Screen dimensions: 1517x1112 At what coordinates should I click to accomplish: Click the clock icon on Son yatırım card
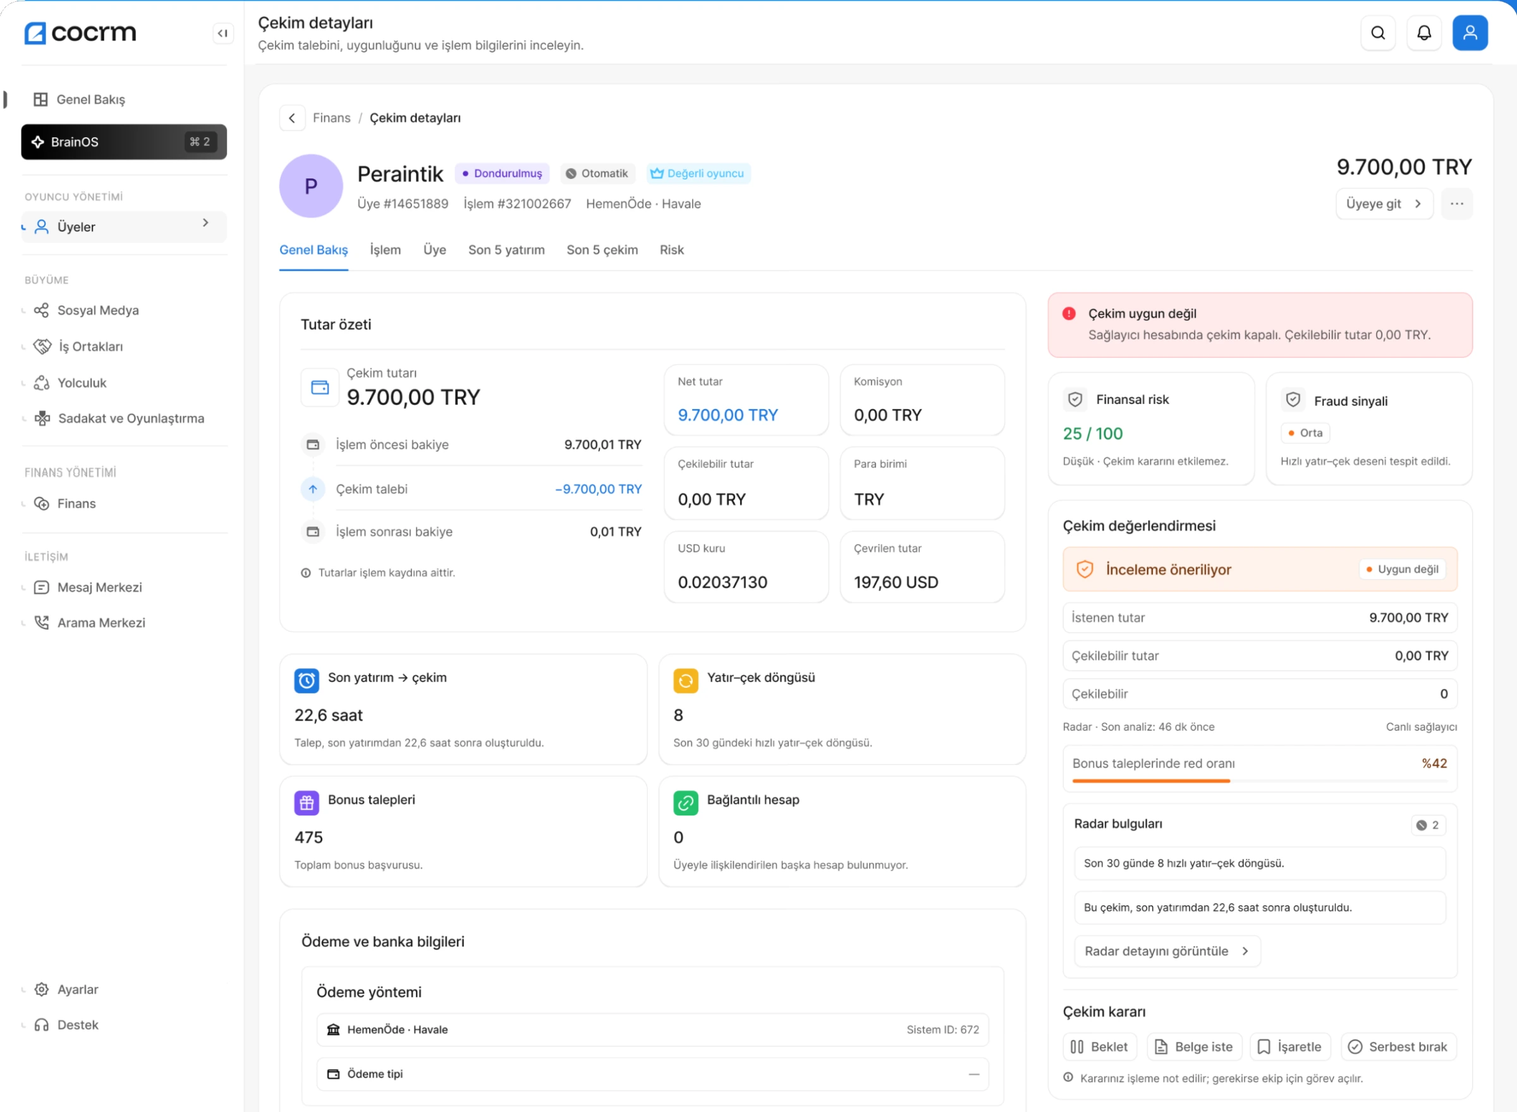click(307, 680)
